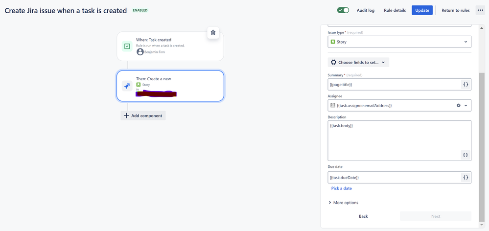The height and width of the screenshot is (231, 489).
Task: Click the Story icon in Issue type field
Action: (333, 42)
